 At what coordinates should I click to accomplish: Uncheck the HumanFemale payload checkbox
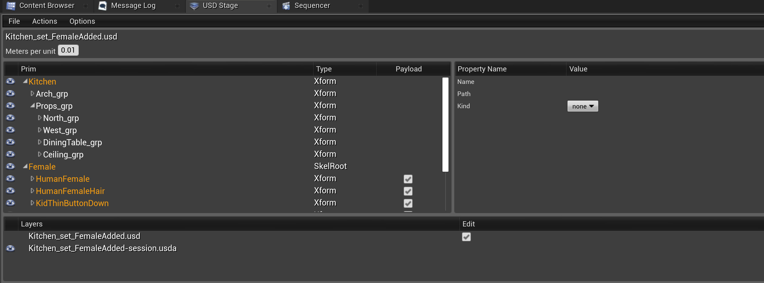[408, 179]
